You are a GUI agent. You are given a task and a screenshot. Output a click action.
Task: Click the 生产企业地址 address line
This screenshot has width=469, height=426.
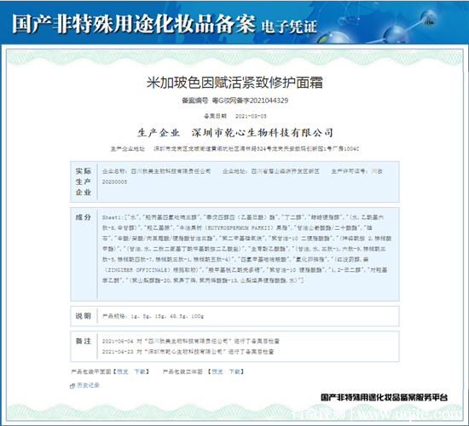pyautogui.click(x=234, y=148)
